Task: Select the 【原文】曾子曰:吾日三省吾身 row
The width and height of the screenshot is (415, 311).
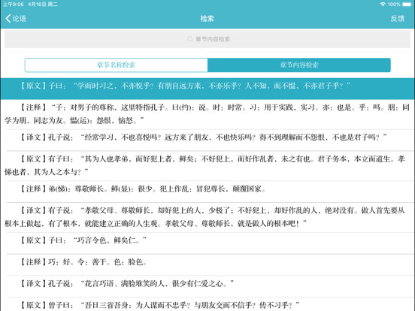Action: point(207,304)
